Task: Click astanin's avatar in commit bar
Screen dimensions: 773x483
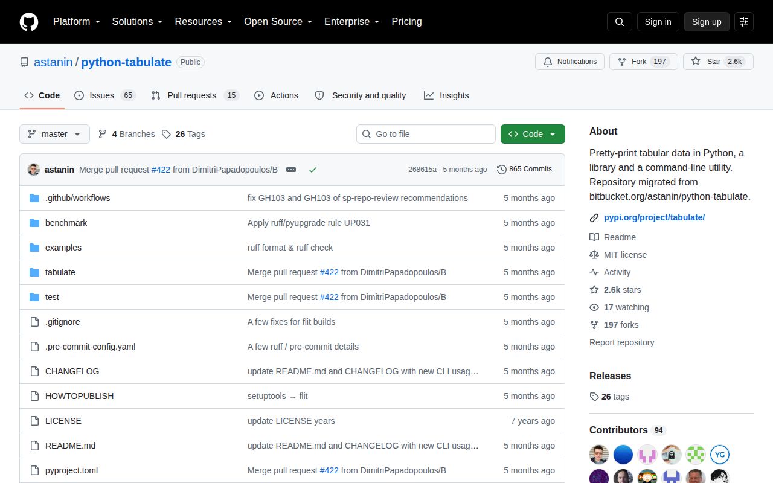Action: coord(34,170)
